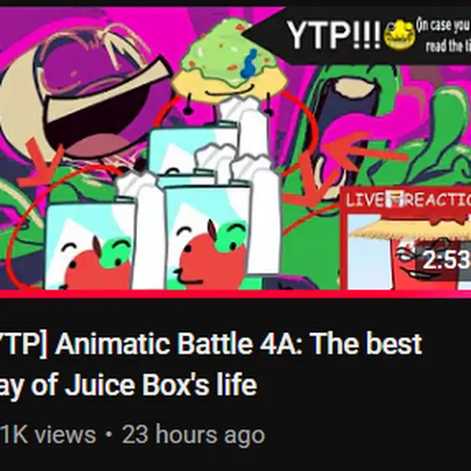Viewport: 471px width, 471px height.
Task: Click the 'In case you' caption text in the corner
Action: pos(442,25)
